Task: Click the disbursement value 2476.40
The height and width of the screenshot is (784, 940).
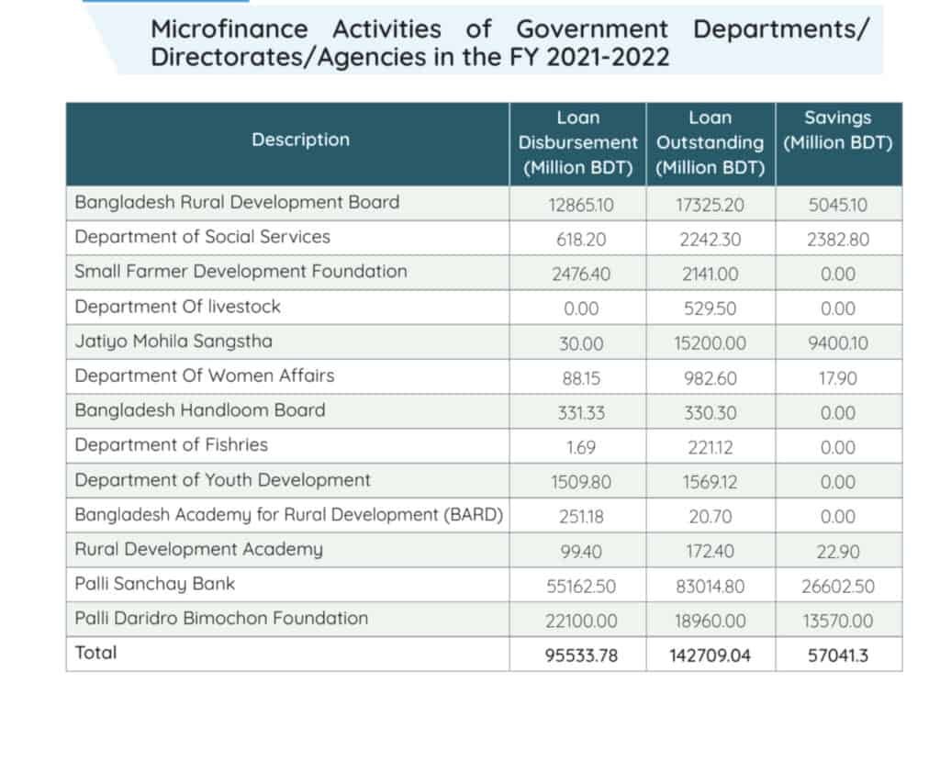Action: pyautogui.click(x=581, y=274)
